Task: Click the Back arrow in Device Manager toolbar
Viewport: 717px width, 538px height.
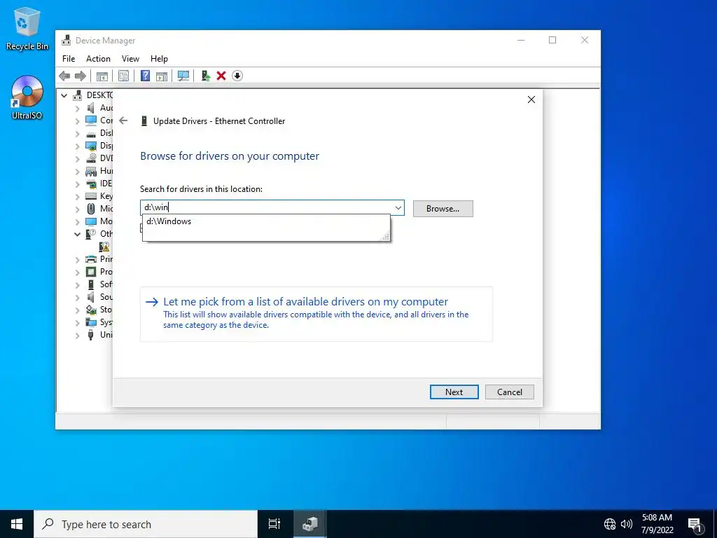Action: 64,76
